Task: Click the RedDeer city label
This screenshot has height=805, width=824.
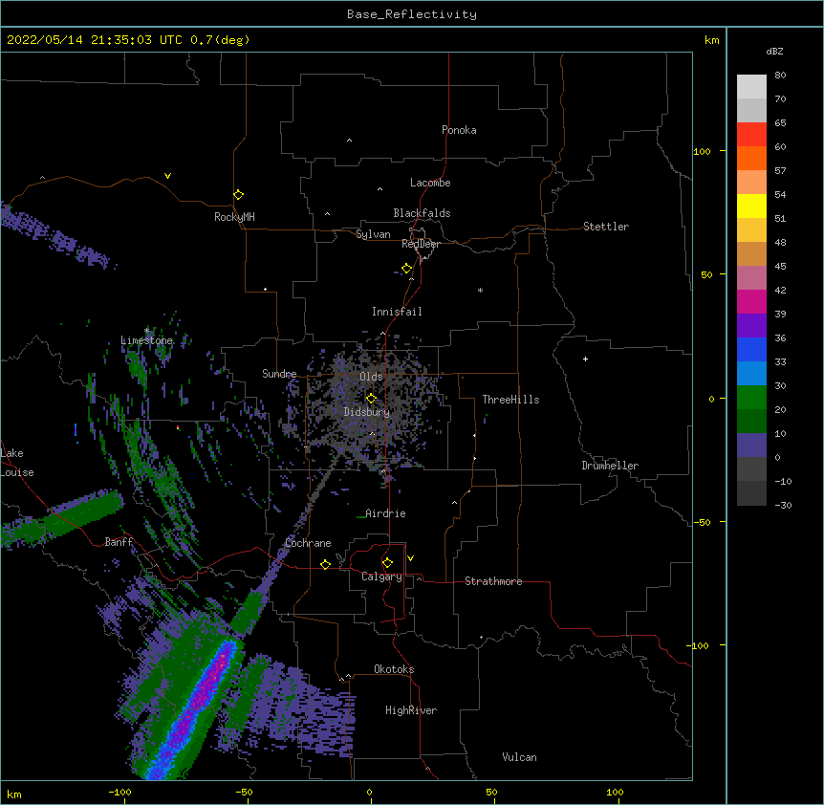Action: point(421,244)
